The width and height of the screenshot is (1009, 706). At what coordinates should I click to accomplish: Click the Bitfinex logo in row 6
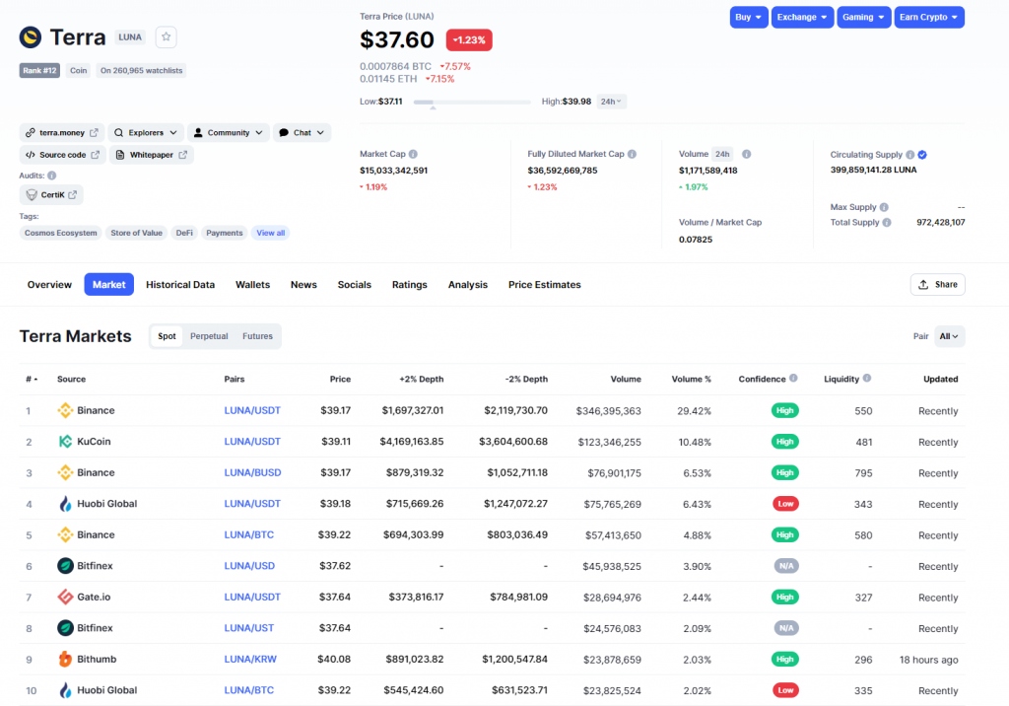coord(65,566)
